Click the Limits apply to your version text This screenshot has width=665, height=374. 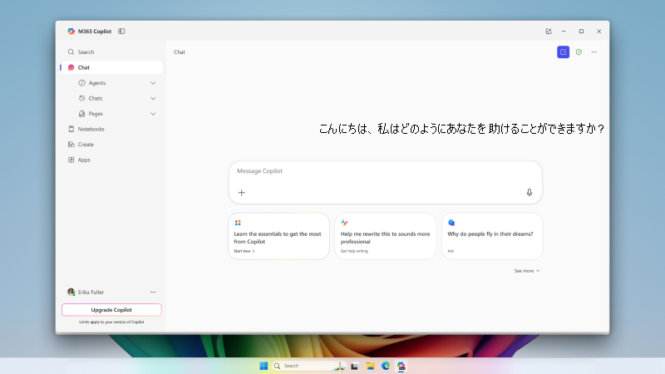[x=111, y=322]
